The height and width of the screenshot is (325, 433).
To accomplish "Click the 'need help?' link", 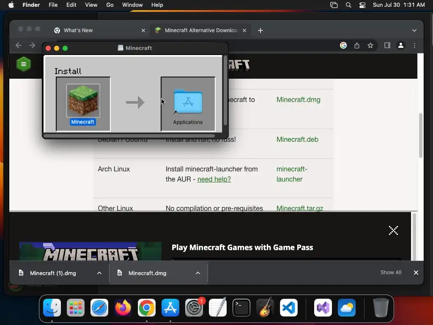I will pyautogui.click(x=214, y=179).
